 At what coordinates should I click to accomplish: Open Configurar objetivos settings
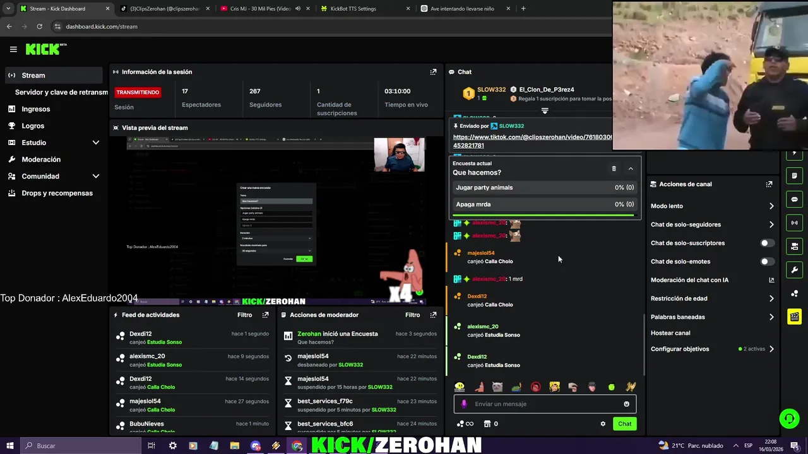(712, 349)
